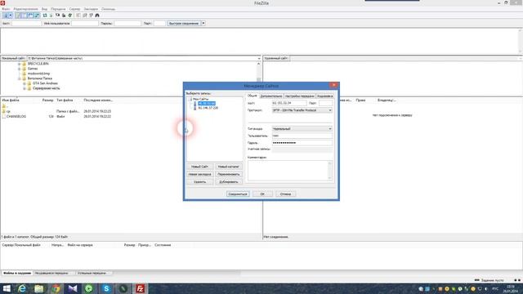
Task: Open the Тип входа dropdown
Action: pos(302,129)
